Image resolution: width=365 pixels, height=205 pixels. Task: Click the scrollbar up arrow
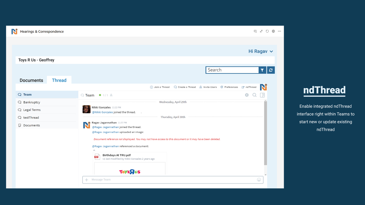[266, 100]
